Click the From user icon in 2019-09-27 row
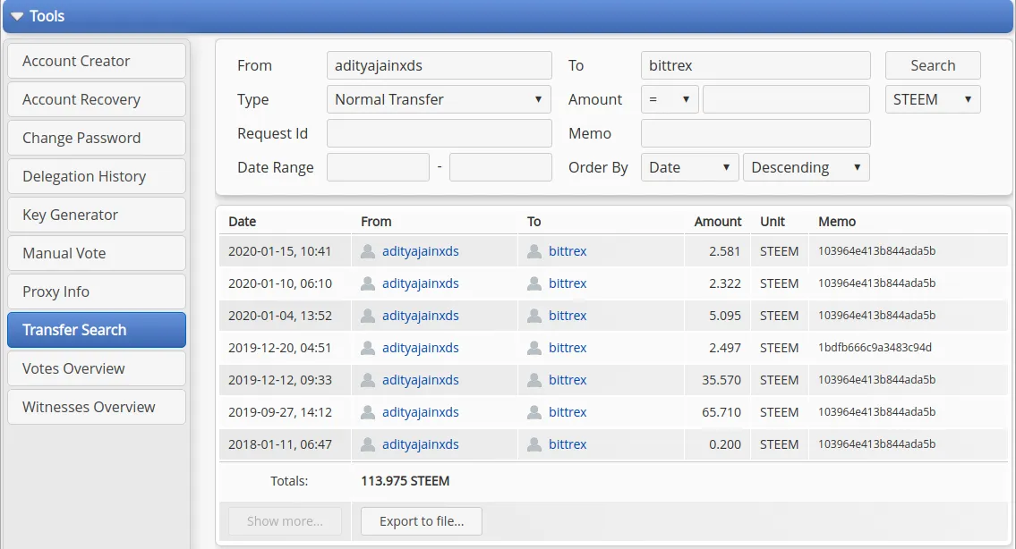 (367, 412)
